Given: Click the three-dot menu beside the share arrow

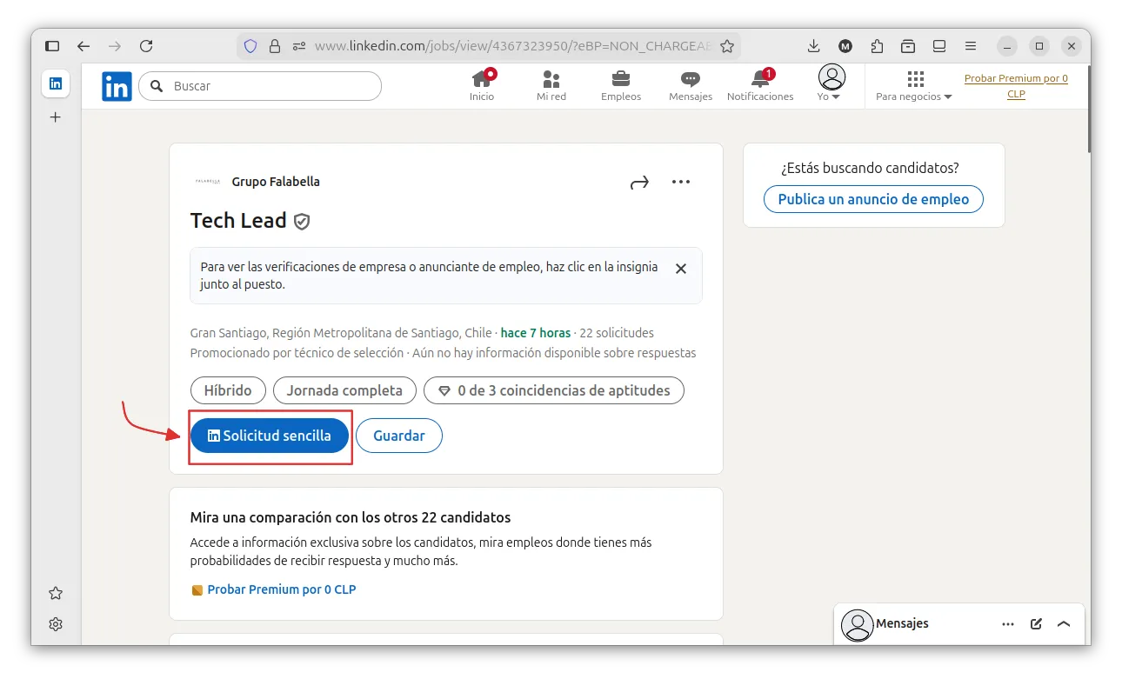Looking at the screenshot, I should (x=681, y=182).
